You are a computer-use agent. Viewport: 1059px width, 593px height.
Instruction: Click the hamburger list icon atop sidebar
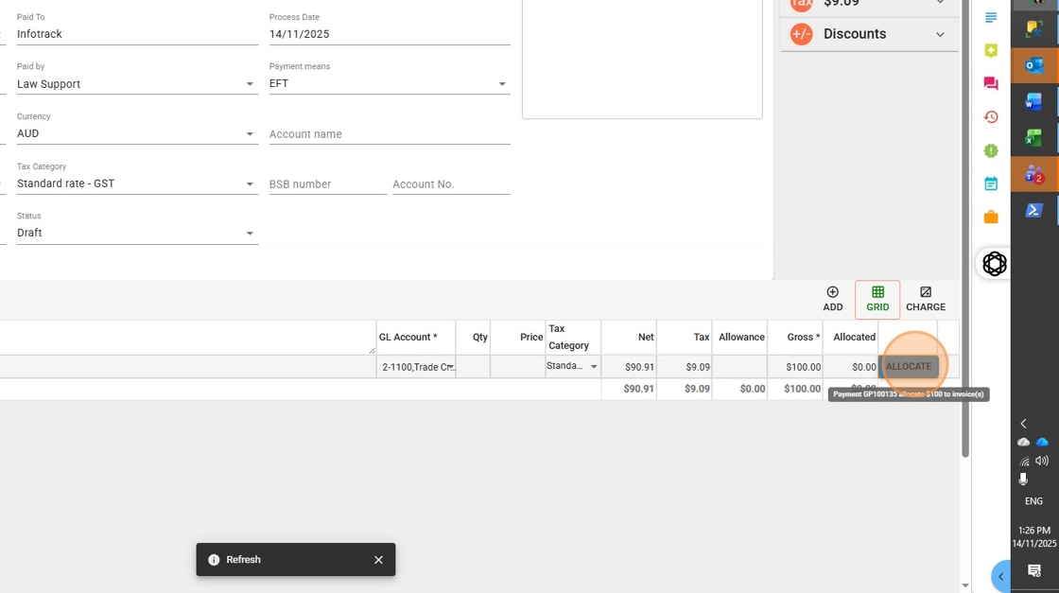pos(990,17)
